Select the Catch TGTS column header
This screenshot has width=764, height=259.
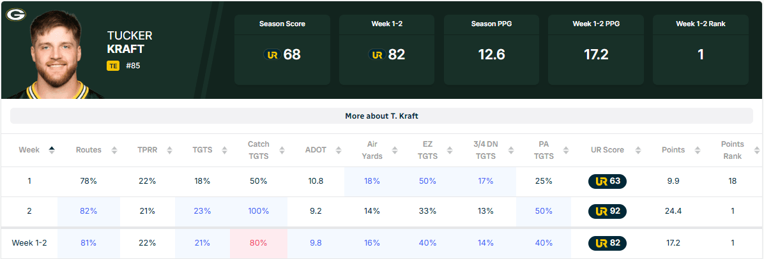[259, 150]
